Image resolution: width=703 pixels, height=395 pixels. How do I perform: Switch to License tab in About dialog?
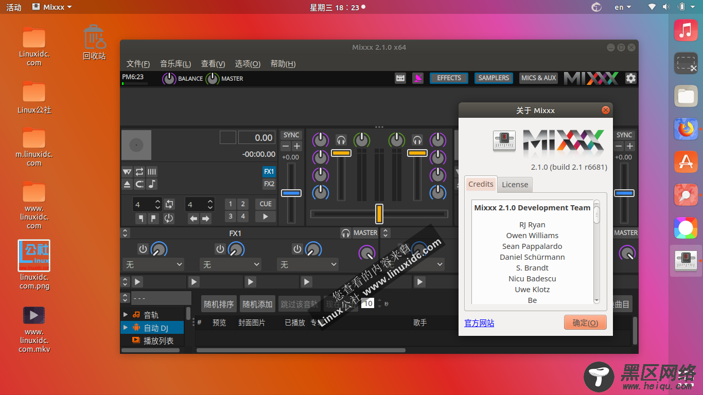[x=515, y=185]
